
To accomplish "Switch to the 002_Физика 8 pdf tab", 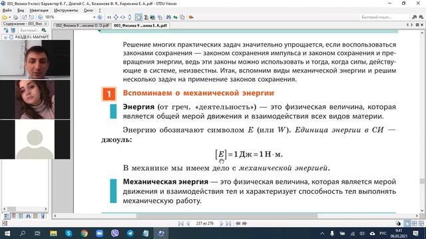I will 82,25.
